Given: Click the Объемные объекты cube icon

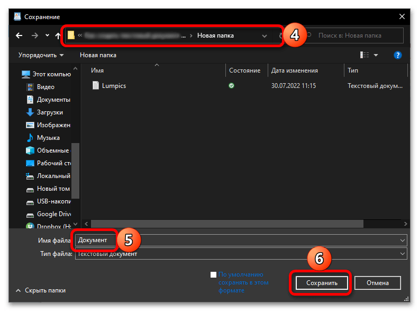Looking at the screenshot, I should pyautogui.click(x=30, y=150).
